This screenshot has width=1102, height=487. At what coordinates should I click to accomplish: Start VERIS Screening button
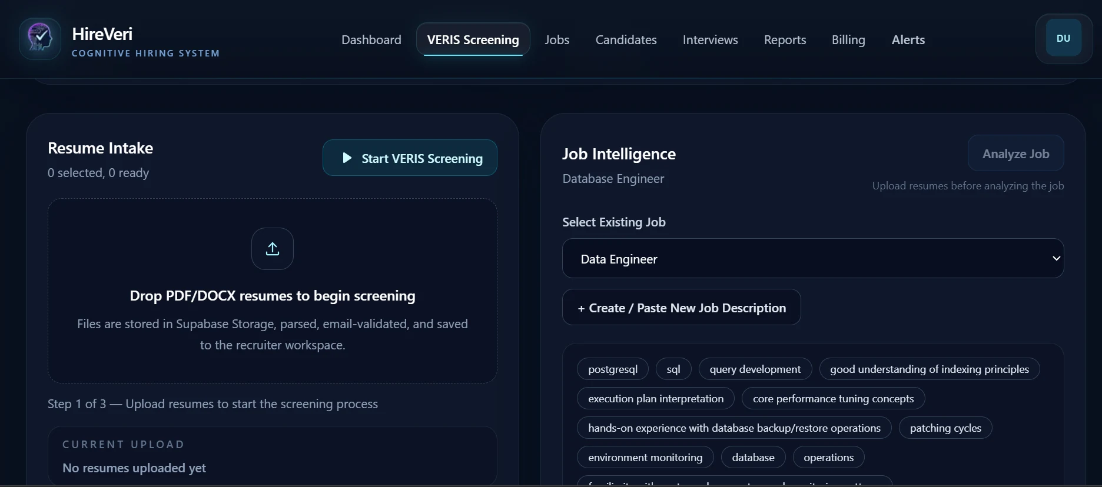(410, 158)
